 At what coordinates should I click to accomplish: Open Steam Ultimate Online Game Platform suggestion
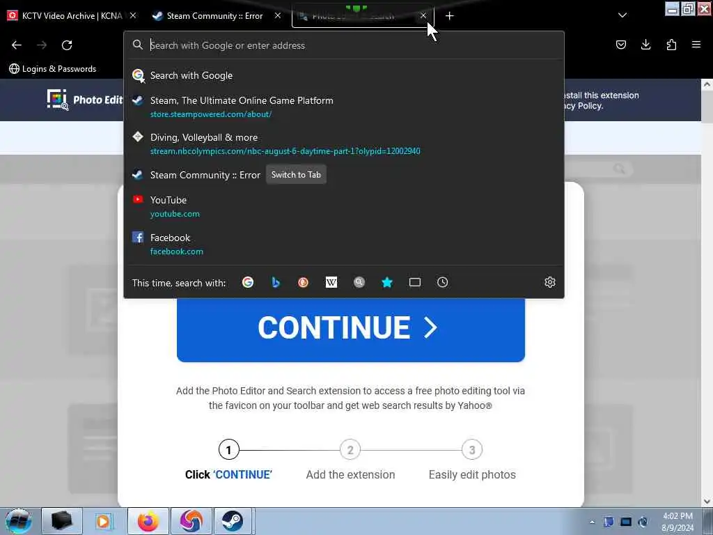[344, 107]
